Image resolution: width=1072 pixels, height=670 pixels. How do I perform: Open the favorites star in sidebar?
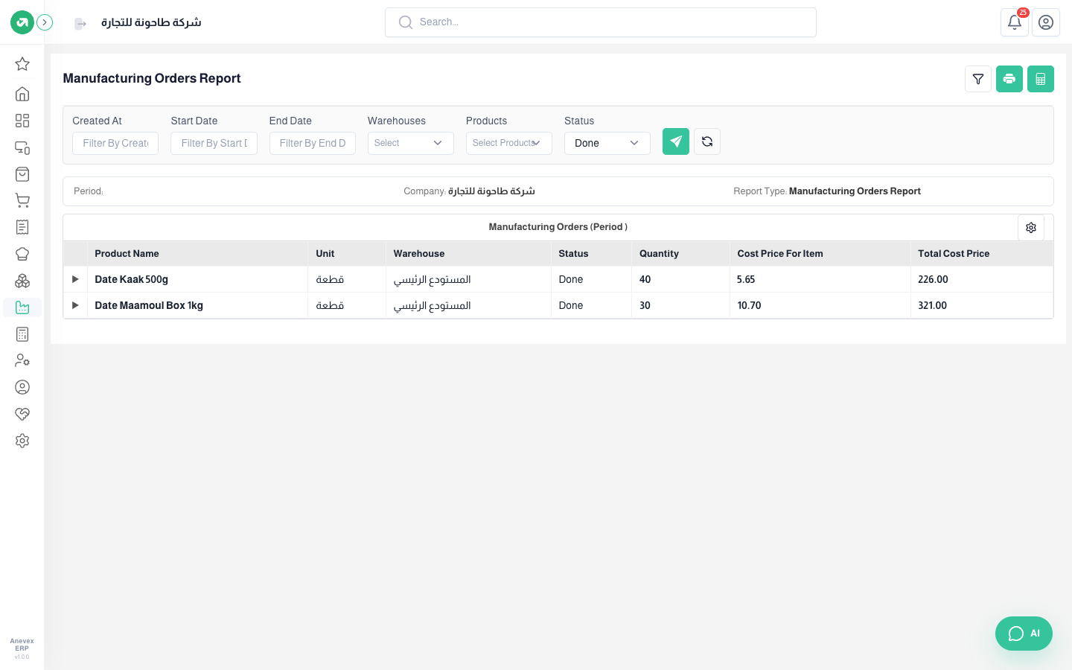[x=22, y=64]
